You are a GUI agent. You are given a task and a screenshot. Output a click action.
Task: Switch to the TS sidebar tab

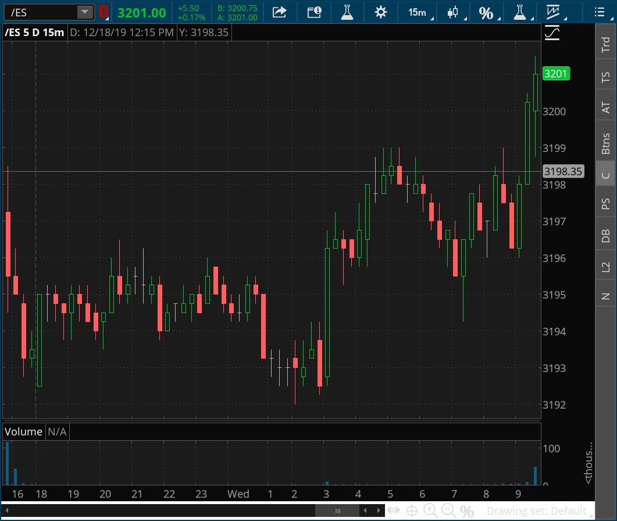pos(605,76)
